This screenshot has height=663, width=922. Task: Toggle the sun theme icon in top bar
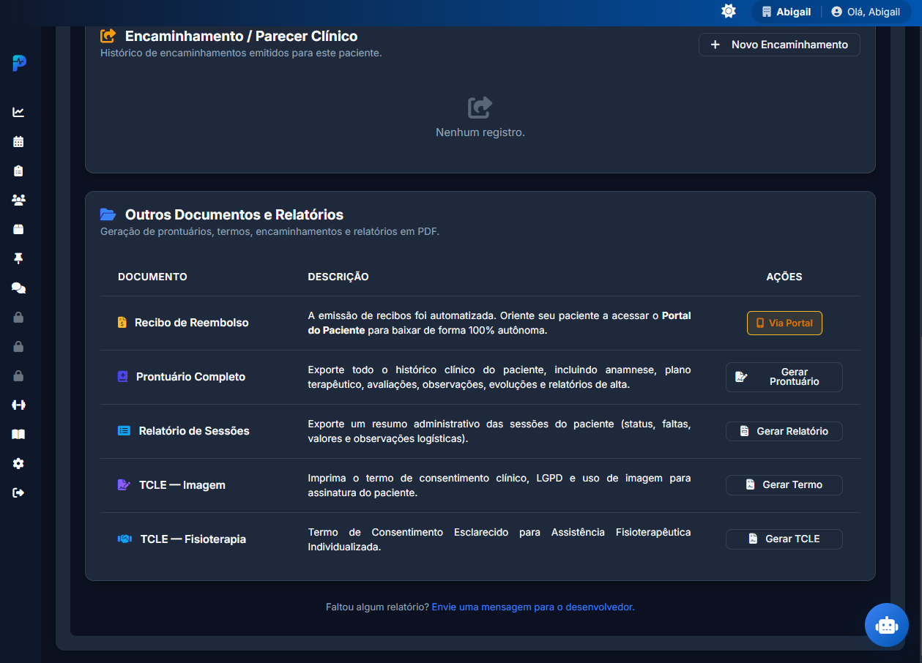point(728,11)
